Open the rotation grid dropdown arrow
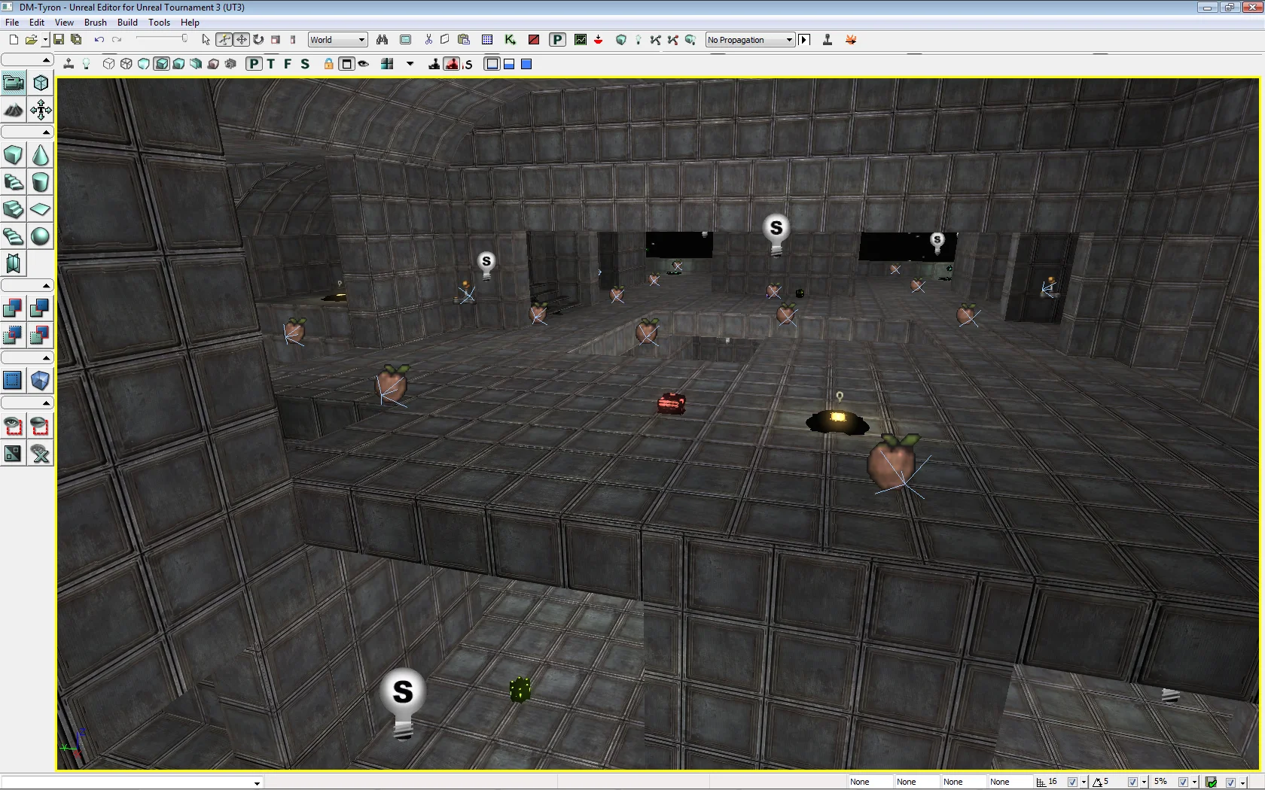Image resolution: width=1265 pixels, height=790 pixels. tap(1145, 782)
